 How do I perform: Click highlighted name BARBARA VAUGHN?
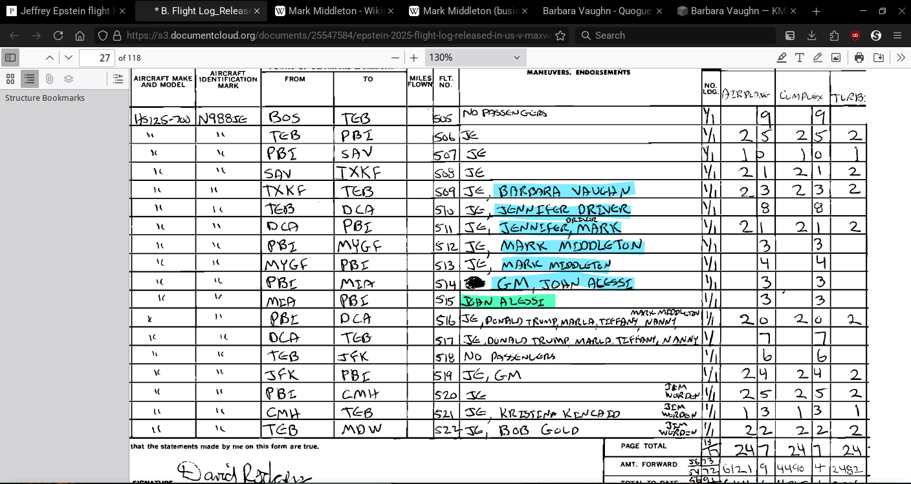(564, 191)
